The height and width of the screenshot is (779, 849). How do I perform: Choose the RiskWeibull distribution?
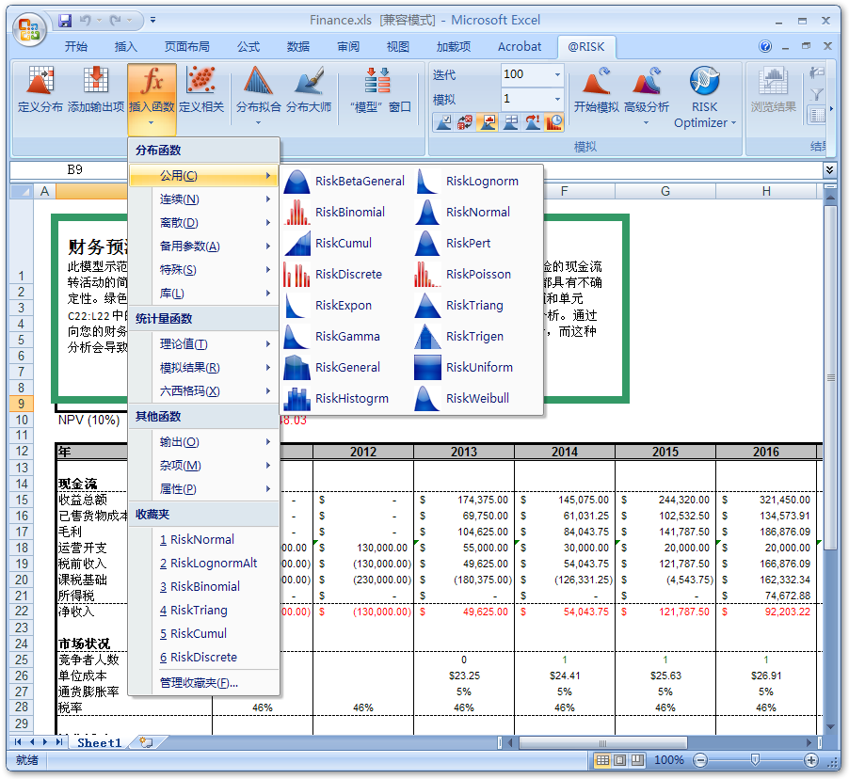[476, 398]
